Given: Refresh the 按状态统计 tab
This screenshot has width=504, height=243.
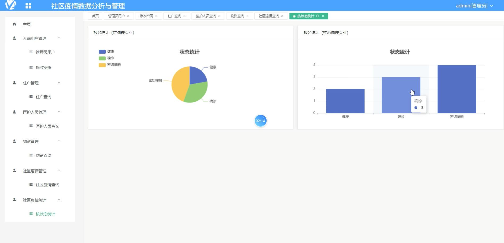Looking at the screenshot, I should coord(318,16).
